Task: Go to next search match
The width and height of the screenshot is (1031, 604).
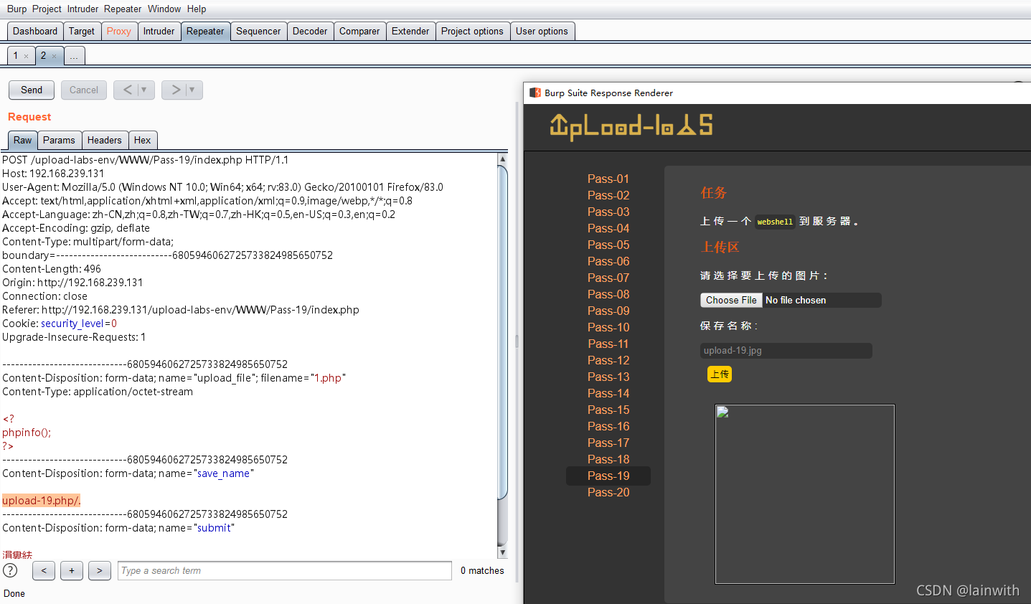Action: (x=100, y=570)
